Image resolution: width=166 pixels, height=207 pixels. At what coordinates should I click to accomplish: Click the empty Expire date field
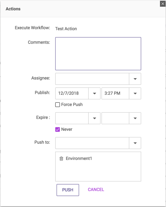coord(72,118)
